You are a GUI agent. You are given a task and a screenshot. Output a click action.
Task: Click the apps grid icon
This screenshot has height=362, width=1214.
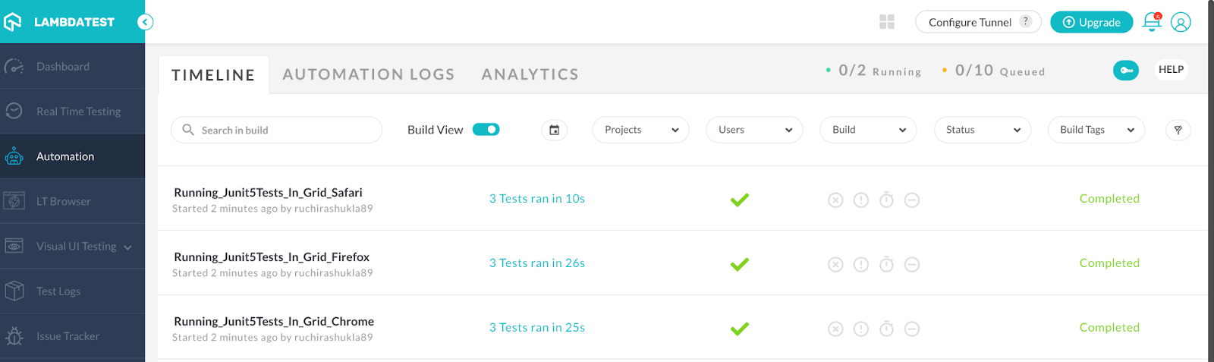(x=886, y=22)
